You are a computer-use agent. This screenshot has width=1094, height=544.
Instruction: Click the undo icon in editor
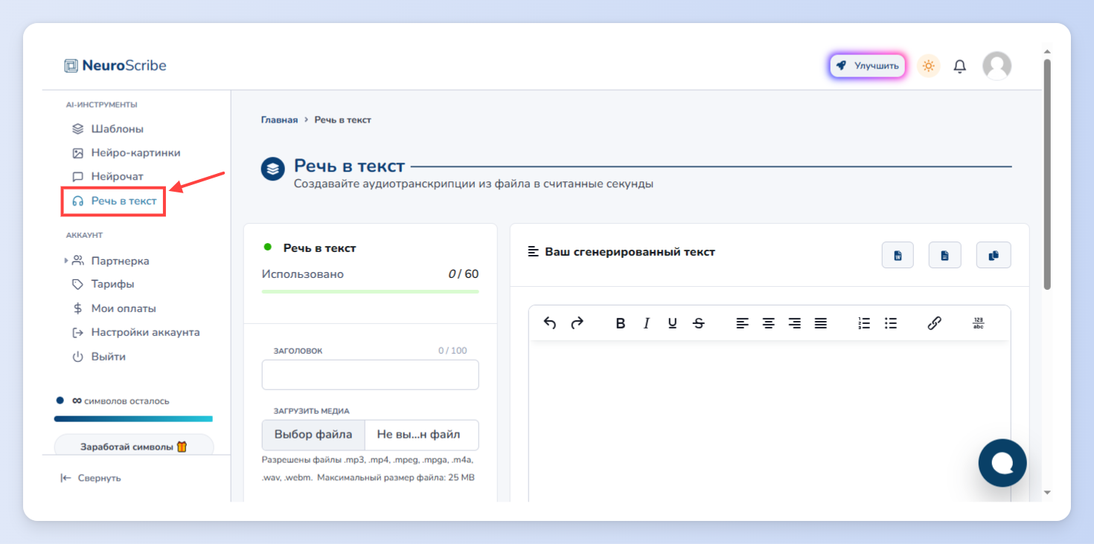pos(550,323)
